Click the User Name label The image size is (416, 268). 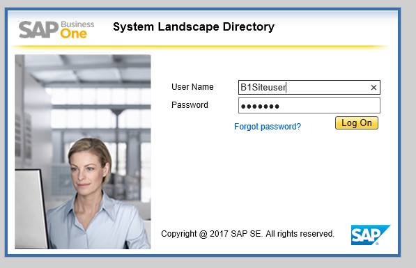point(192,87)
